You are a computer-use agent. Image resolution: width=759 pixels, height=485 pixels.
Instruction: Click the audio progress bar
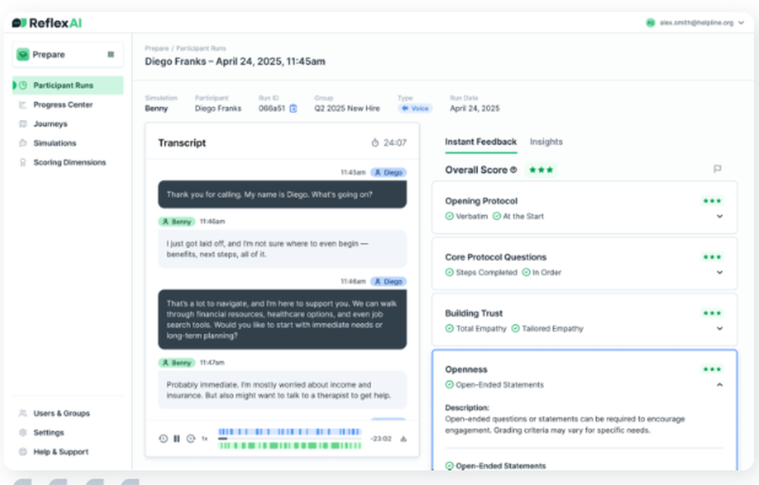tap(289, 439)
